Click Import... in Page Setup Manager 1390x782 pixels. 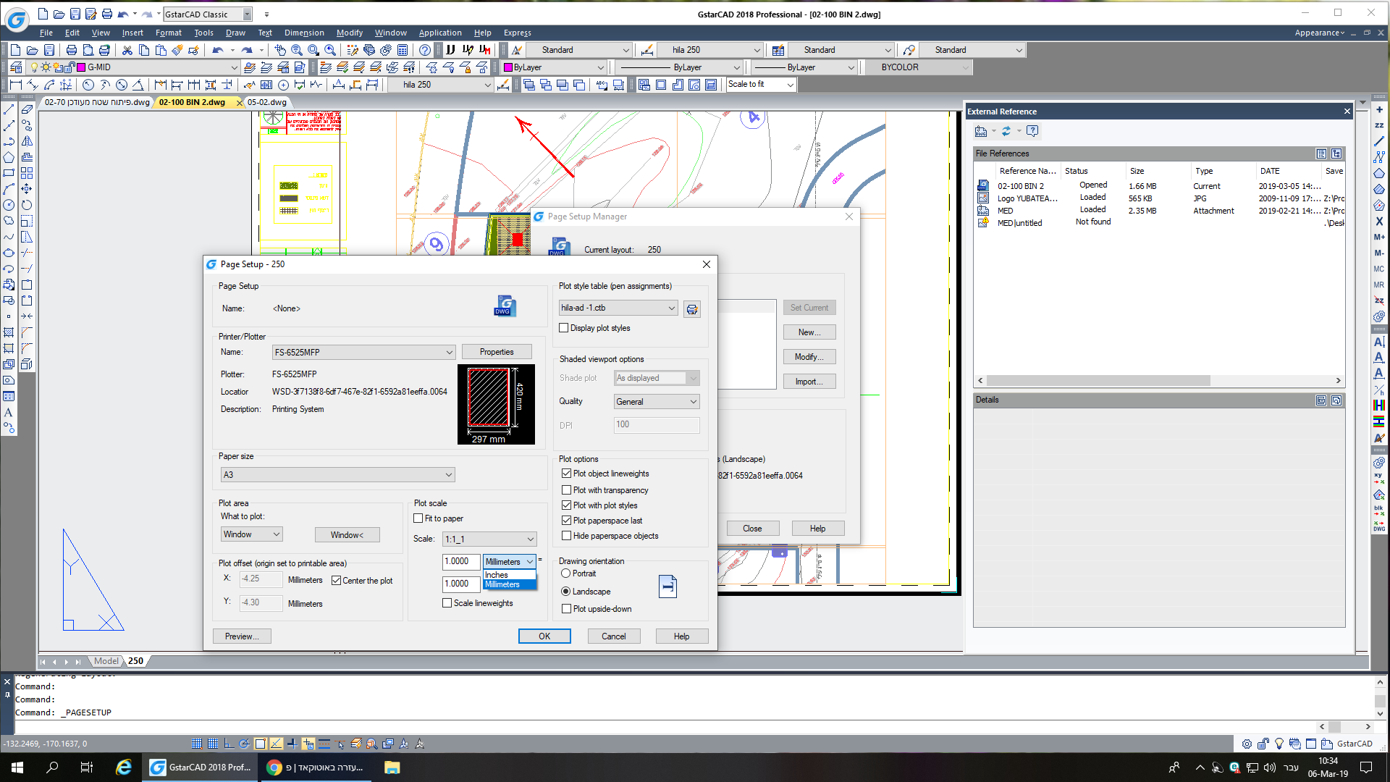(809, 382)
